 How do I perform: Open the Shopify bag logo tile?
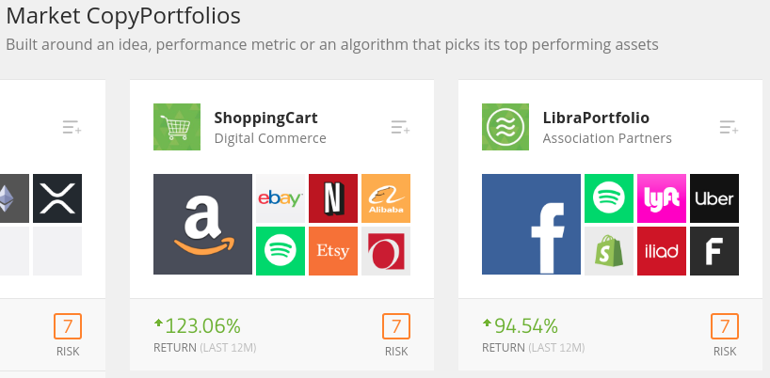[609, 250]
